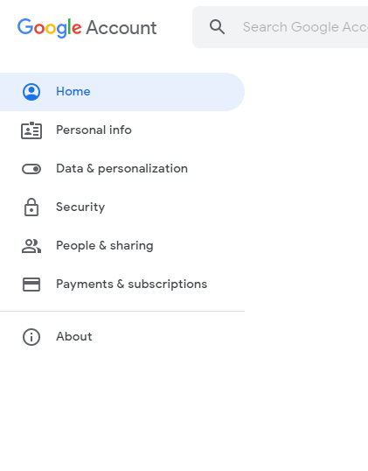Go to the Security page
The height and width of the screenshot is (471, 368).
click(80, 207)
